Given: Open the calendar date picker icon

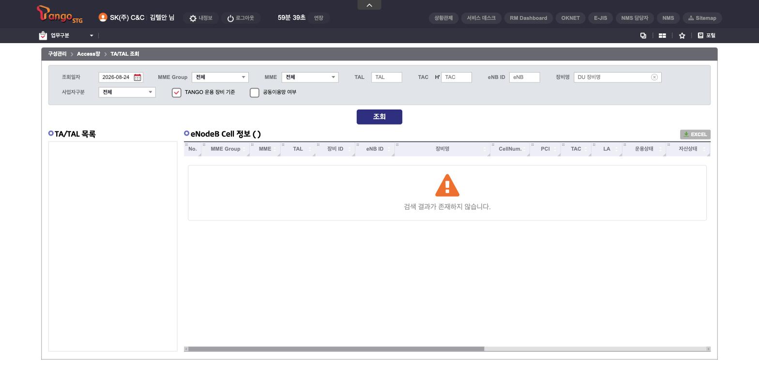Looking at the screenshot, I should click(x=137, y=78).
